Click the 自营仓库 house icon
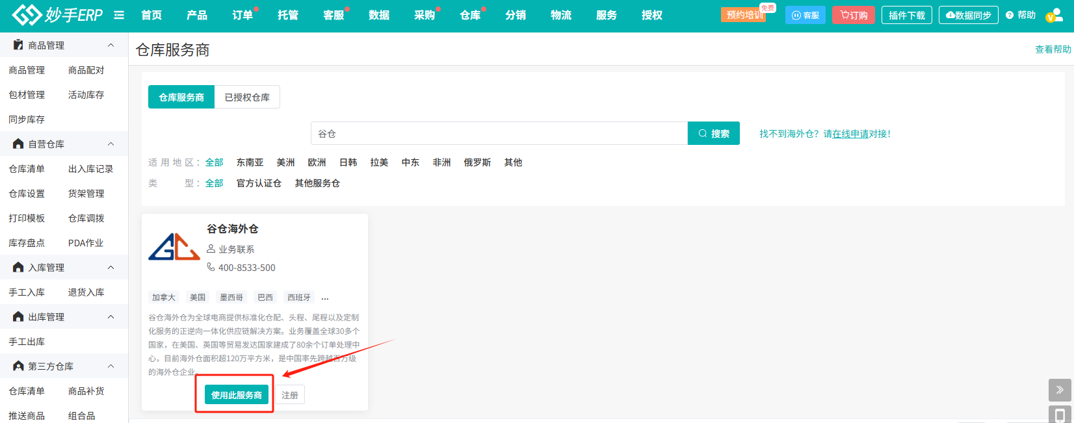 point(18,144)
